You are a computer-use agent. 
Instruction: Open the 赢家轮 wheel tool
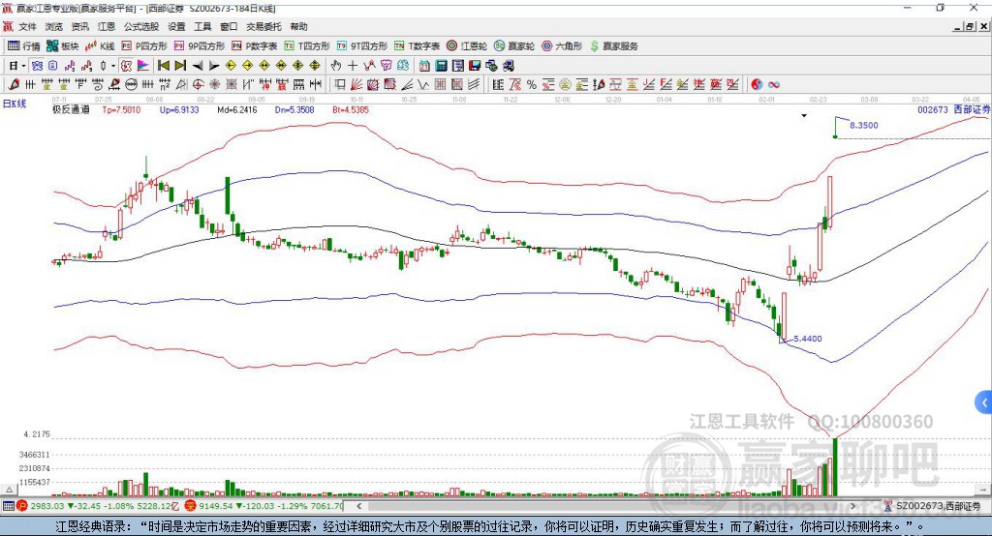pyautogui.click(x=514, y=46)
